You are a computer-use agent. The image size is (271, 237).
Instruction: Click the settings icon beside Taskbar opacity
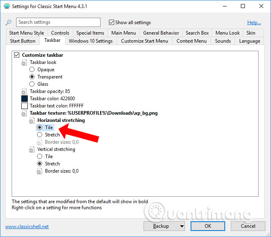tap(24, 91)
